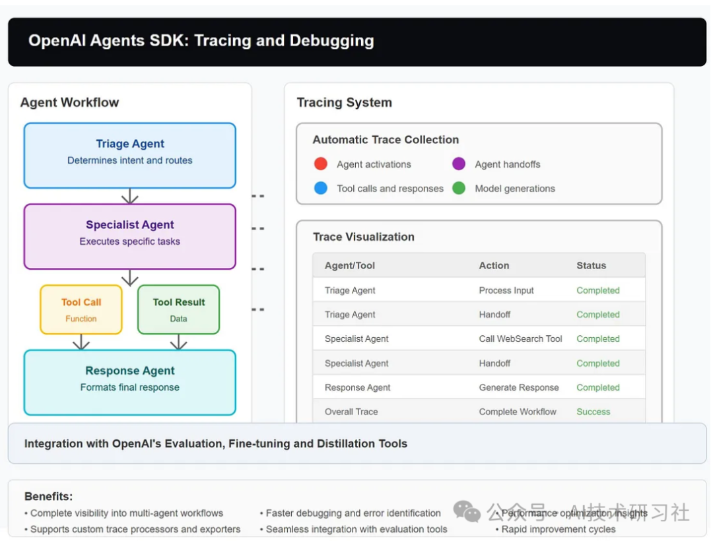This screenshot has height=541, width=713.
Task: Select the Triage Agent workflow box
Action: [x=130, y=155]
